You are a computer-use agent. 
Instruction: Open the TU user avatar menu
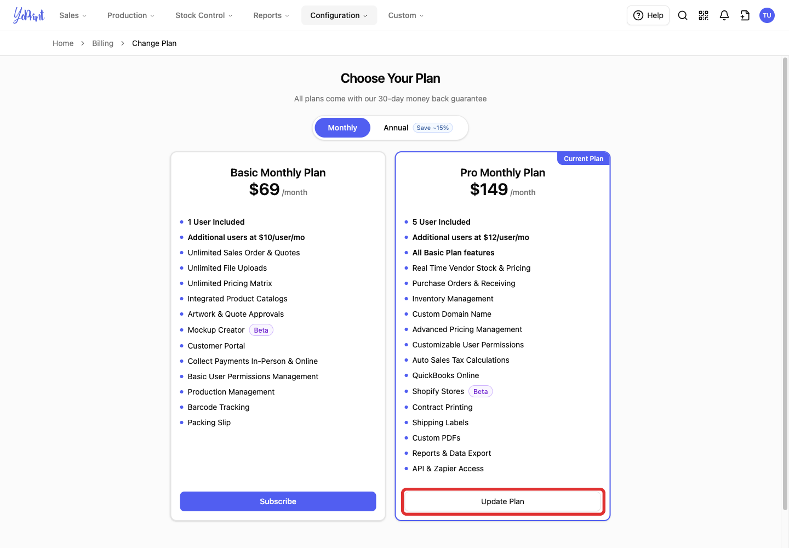(767, 15)
